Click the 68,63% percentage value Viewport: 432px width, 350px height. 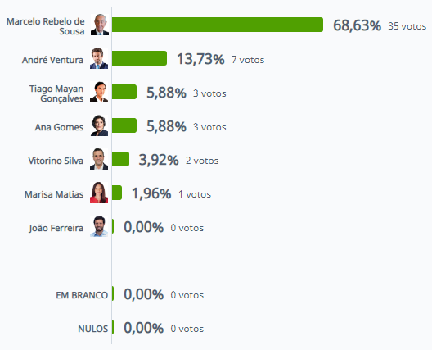(357, 25)
